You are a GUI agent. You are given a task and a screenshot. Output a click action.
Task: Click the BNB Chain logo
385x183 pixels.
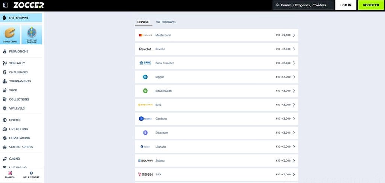click(145, 105)
